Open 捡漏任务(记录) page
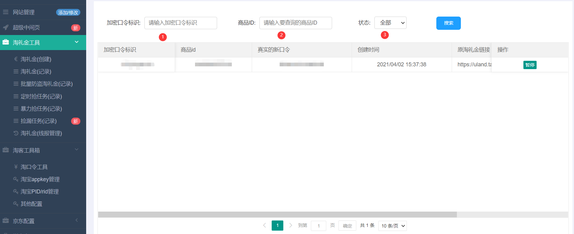The width and height of the screenshot is (574, 234). 39,121
